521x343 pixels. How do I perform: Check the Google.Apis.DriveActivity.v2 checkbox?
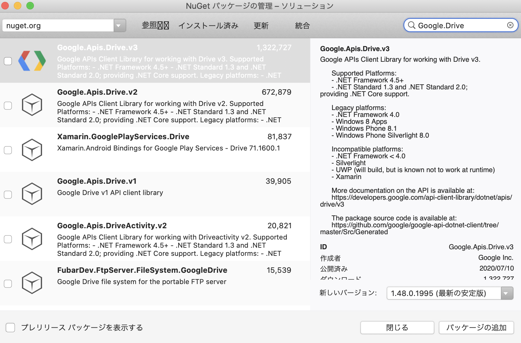[x=8, y=239]
